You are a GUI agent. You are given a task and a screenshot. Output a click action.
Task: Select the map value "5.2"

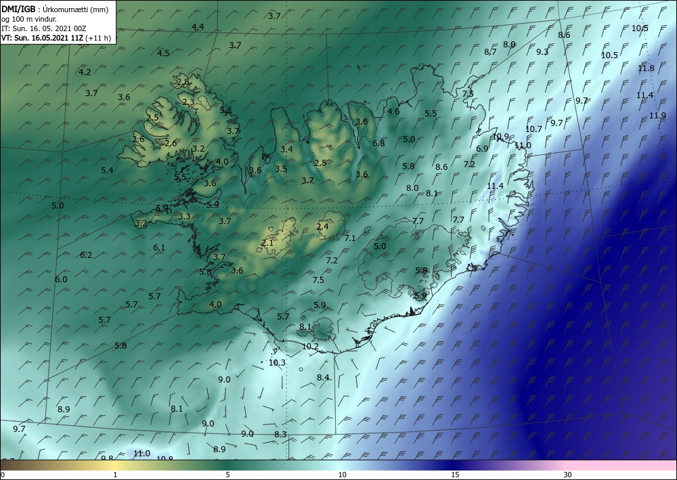pyautogui.click(x=226, y=110)
